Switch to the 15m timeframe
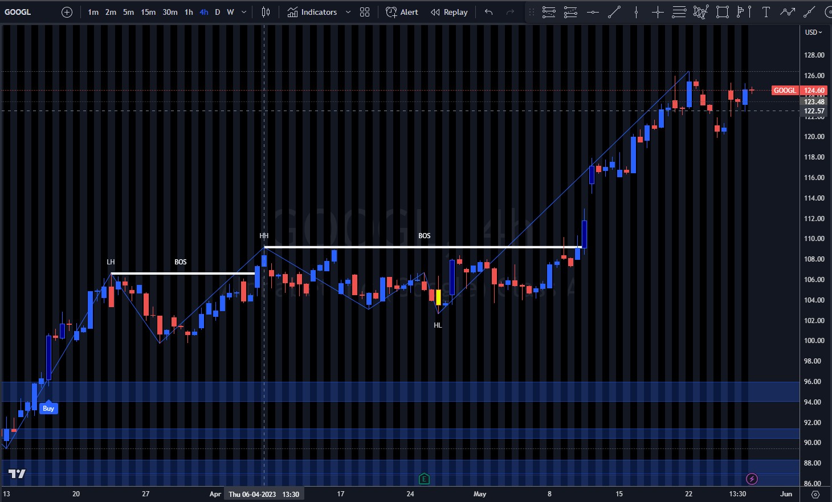832x502 pixels. point(148,12)
